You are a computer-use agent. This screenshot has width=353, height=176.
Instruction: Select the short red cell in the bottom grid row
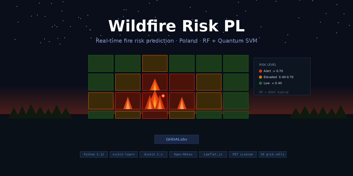[155, 115]
